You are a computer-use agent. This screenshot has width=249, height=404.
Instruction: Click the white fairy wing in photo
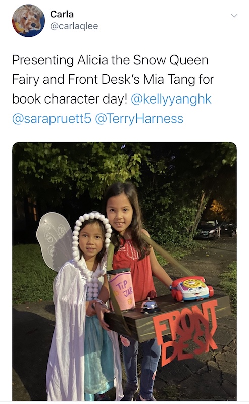pyautogui.click(x=55, y=240)
